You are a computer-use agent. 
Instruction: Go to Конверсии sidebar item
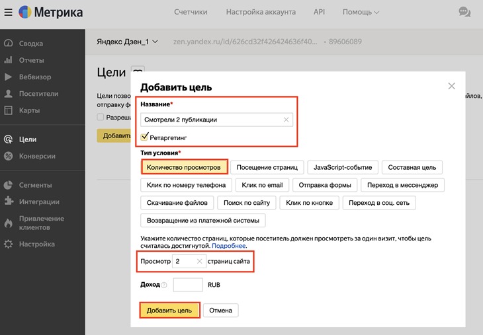point(37,156)
